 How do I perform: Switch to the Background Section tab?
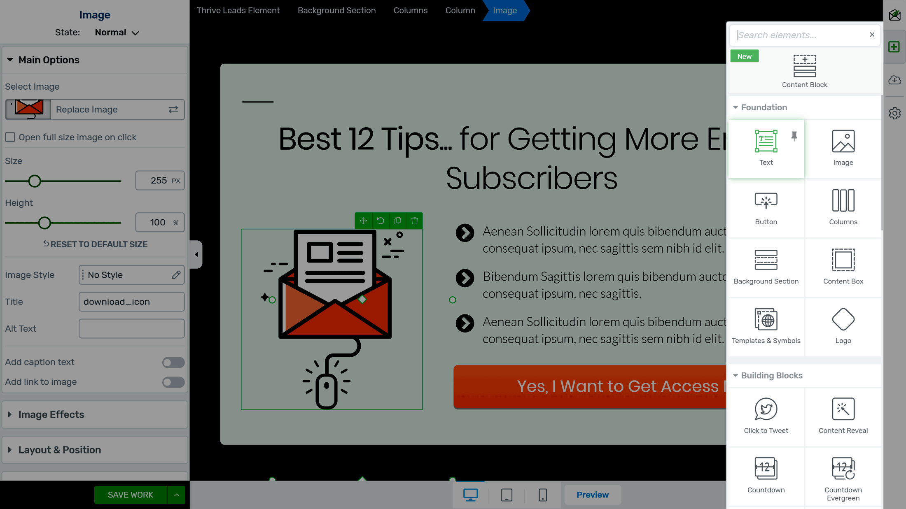(x=336, y=11)
